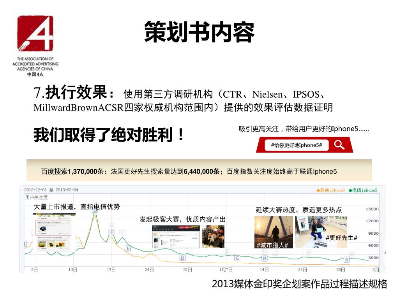
Task: Click the 28日 date label on axis
Action: coord(341,269)
